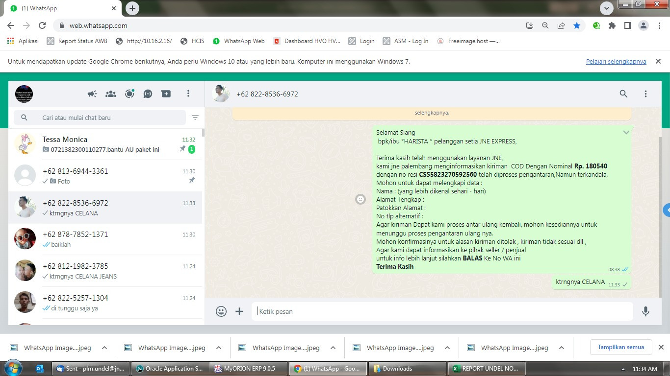Screen dimensions: 670x376
Task: Open the Chrome profile avatar
Action: coord(644,25)
